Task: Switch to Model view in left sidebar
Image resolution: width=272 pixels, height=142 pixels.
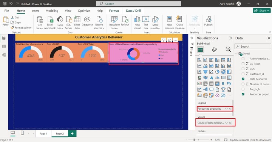Action: pyautogui.click(x=4, y=55)
